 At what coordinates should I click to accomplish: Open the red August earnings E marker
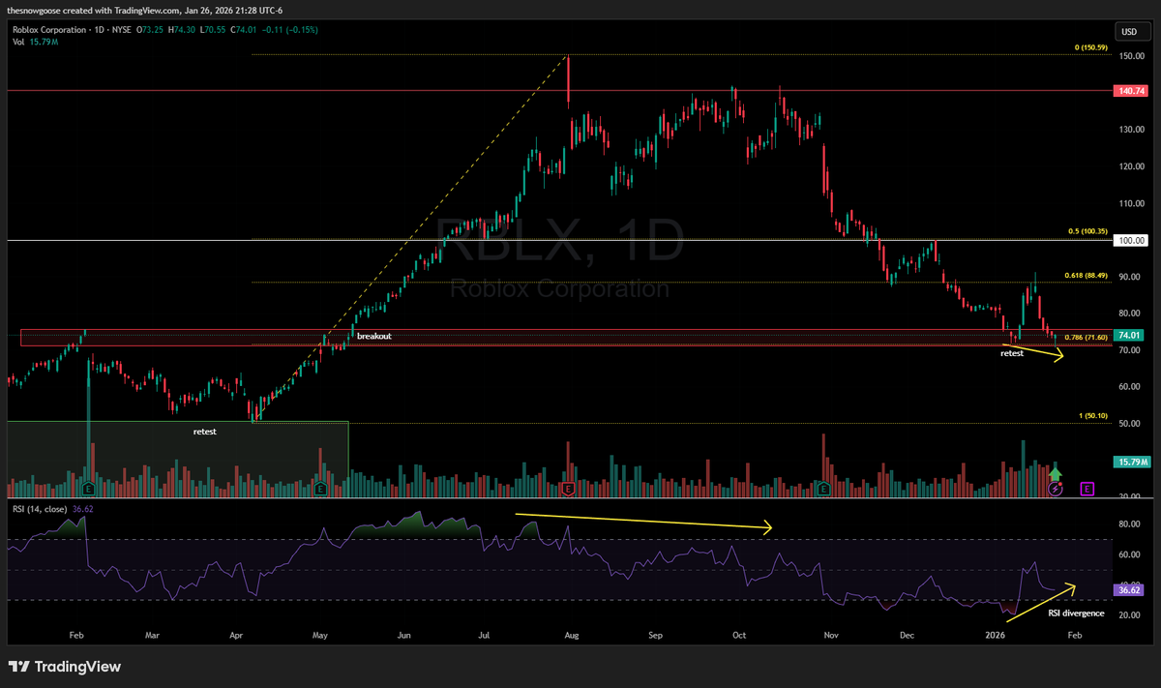(x=568, y=489)
